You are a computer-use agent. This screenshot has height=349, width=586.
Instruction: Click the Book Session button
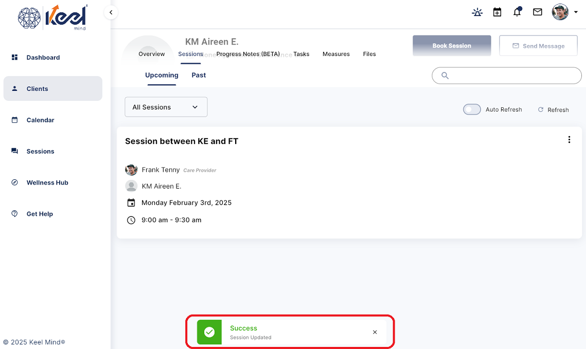pyautogui.click(x=452, y=46)
